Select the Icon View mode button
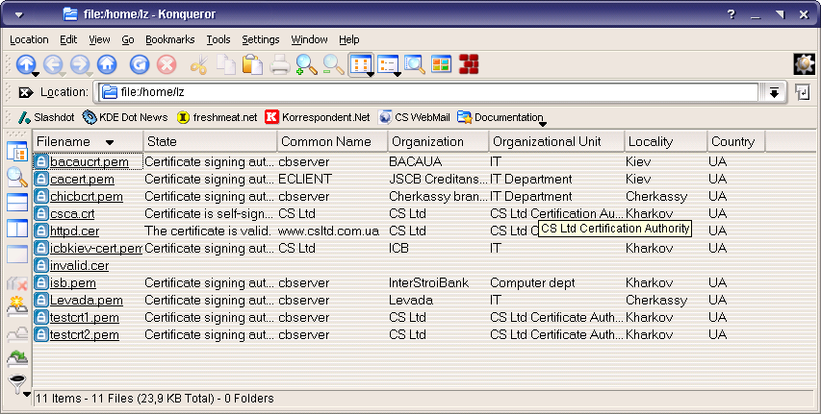The width and height of the screenshot is (821, 414). click(x=359, y=64)
